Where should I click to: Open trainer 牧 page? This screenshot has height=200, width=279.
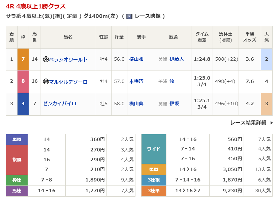(172, 82)
